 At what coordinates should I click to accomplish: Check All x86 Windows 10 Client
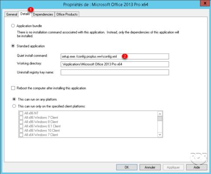click(x=21, y=130)
